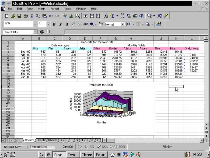Select the Insert Chart toolbar icon
Screen dimensions: 210x158
[71, 15]
